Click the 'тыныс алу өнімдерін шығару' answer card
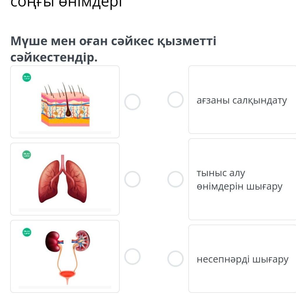The width and height of the screenshot is (296, 301). coord(242,179)
